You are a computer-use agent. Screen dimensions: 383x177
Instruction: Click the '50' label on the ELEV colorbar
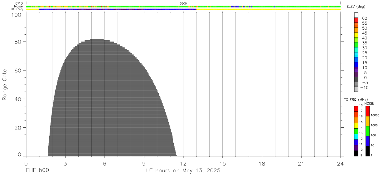click(364, 28)
